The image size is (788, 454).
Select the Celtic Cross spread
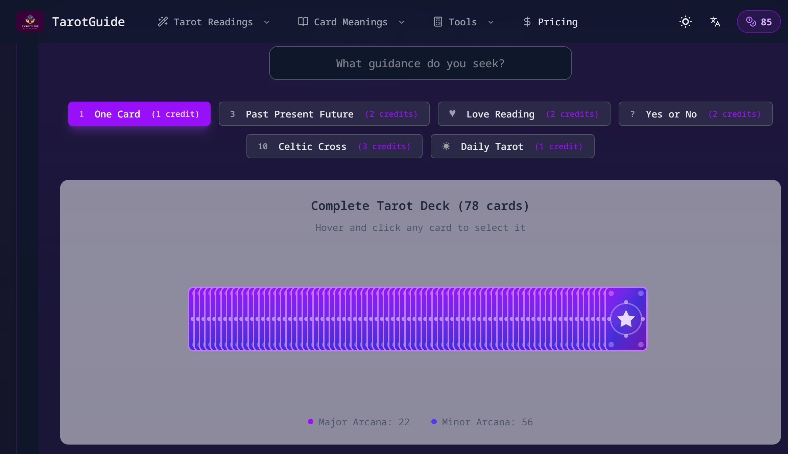334,146
